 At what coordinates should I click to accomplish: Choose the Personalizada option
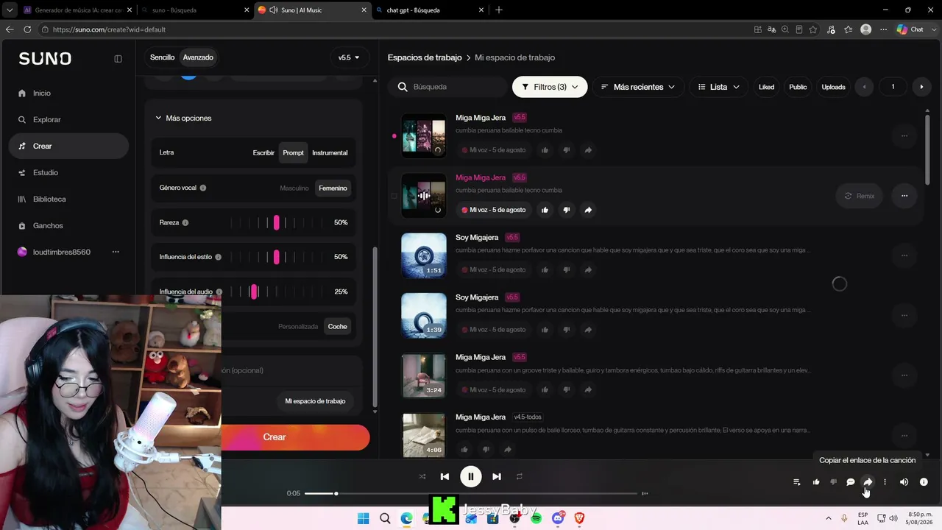coord(298,327)
